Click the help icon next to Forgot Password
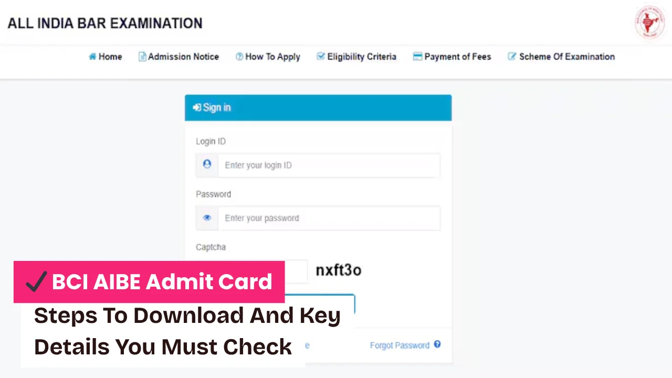This screenshot has height=378, width=672. [x=437, y=345]
